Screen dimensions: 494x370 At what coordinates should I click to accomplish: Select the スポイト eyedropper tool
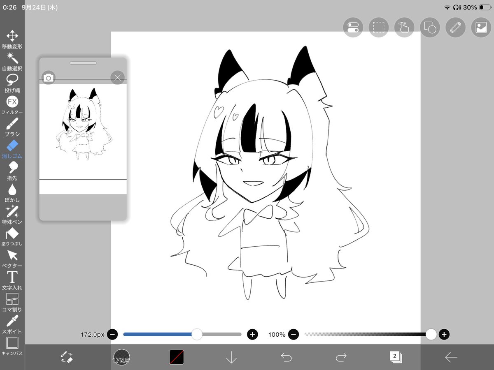point(12,324)
